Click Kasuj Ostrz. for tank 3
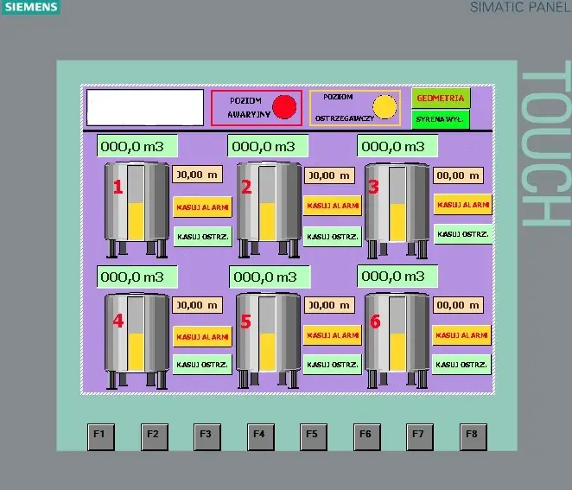The image size is (572, 490). click(x=463, y=234)
